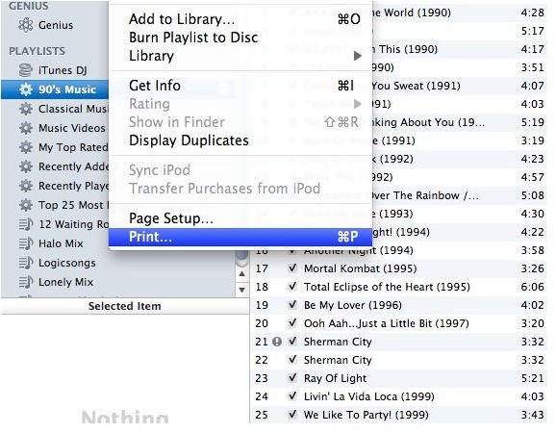The width and height of the screenshot is (556, 433).
Task: Choose Print... from the menu
Action: click(x=240, y=237)
